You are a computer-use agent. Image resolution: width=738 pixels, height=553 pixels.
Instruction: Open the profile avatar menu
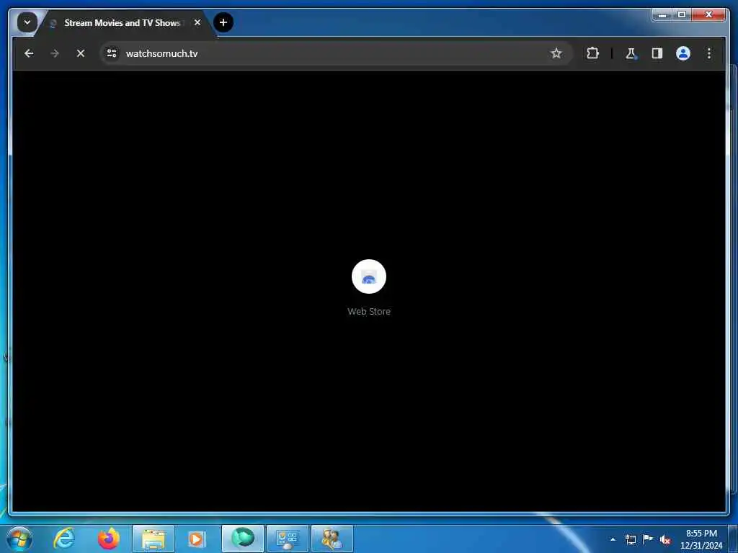[x=683, y=53]
